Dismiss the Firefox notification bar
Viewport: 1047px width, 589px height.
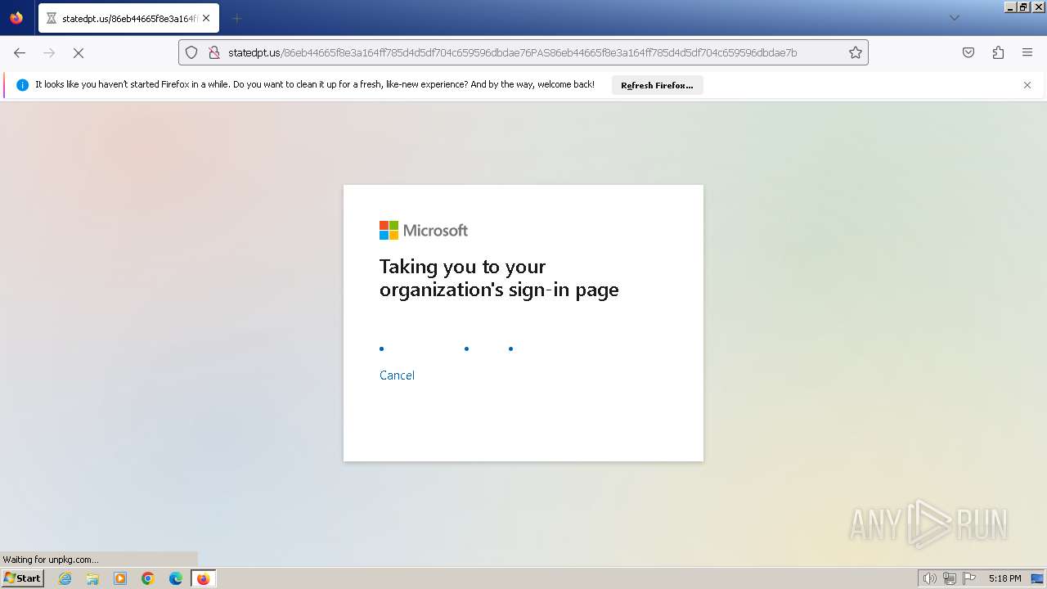click(1027, 85)
